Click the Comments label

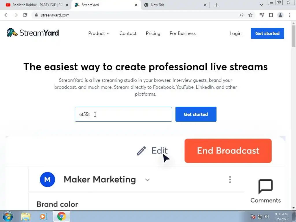coord(265,200)
